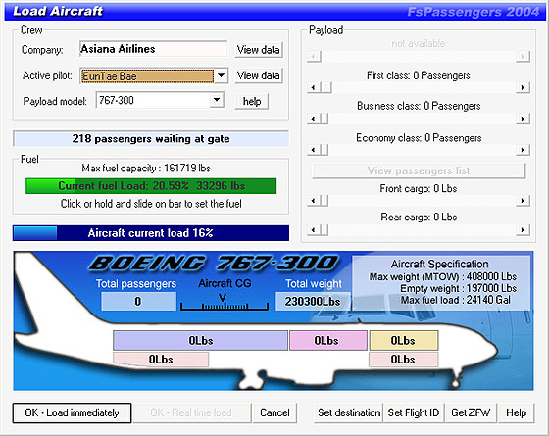Image resolution: width=549 pixels, height=436 pixels.
Task: Click left arrow of Economy class slider
Action: (314, 150)
